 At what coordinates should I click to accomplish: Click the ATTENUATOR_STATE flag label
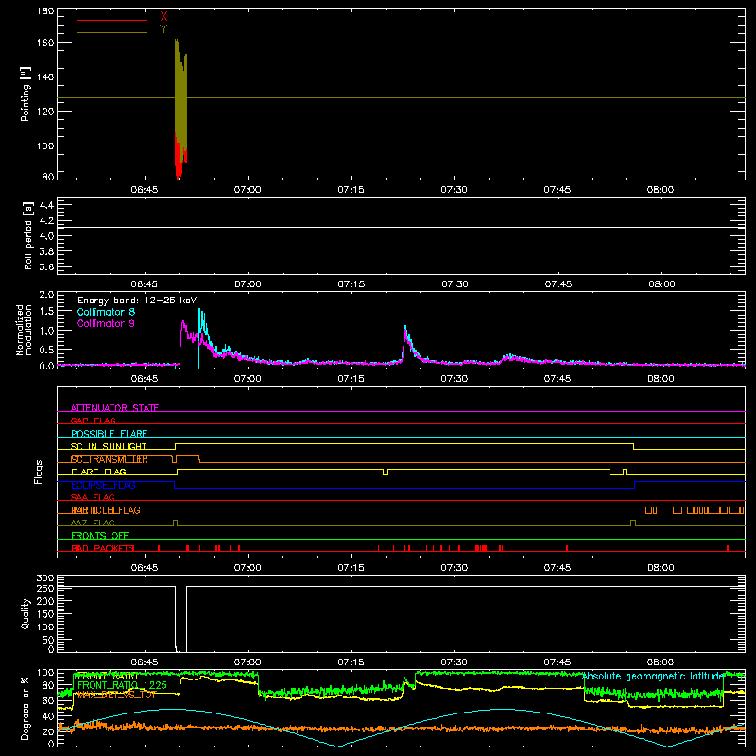(x=114, y=408)
